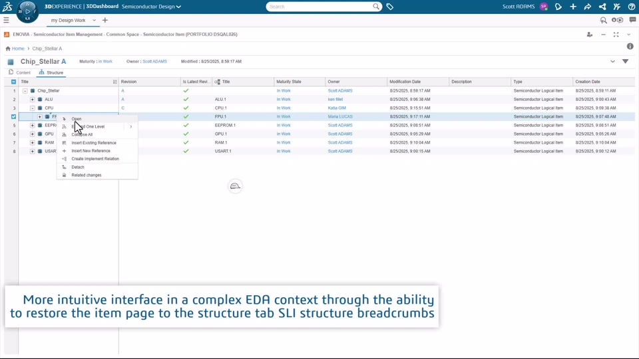
Task: Select row number 3 CPU
Action: click(14, 108)
